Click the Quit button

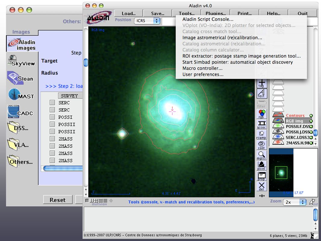[x=303, y=13]
